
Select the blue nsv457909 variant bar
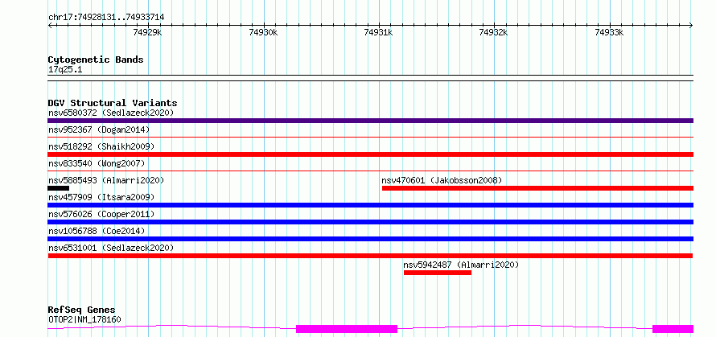pos(370,205)
